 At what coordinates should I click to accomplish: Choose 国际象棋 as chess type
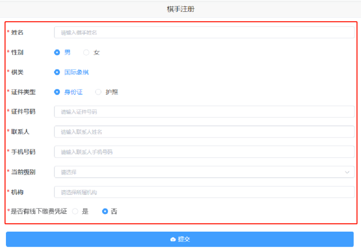click(57, 72)
